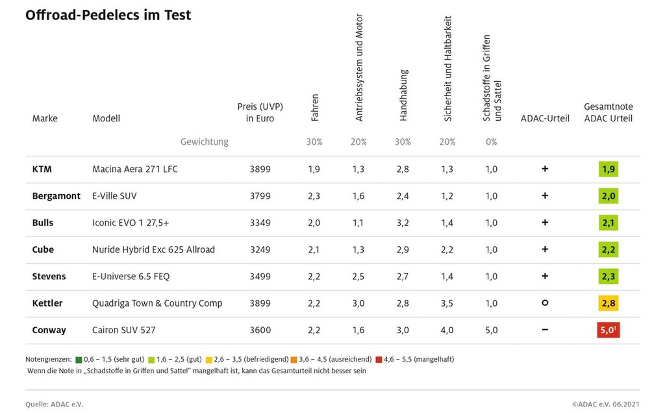Viewport: 665px width, 413px height.
Task: Click the green 1,9 overall grade badge
Action: click(x=609, y=169)
